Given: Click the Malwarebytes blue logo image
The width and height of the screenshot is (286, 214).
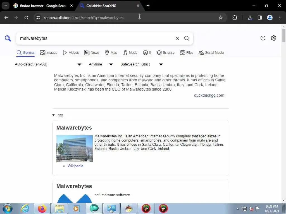Looking at the screenshot, I should (74, 198).
